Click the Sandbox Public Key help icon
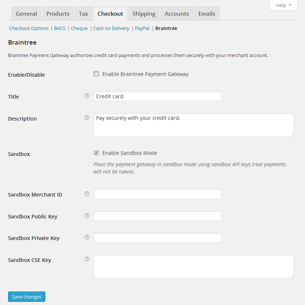305x305 pixels. coord(87,216)
